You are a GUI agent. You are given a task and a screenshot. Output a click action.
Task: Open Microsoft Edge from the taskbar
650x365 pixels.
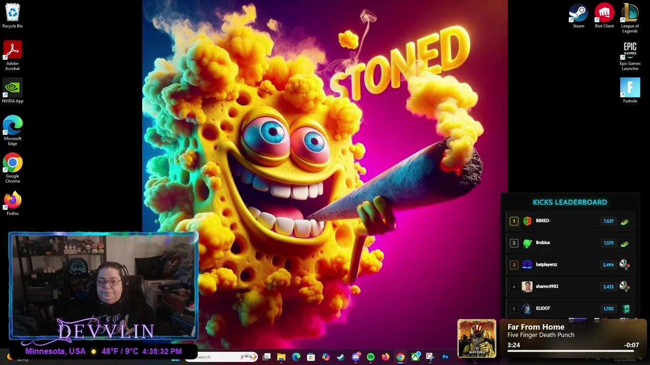[296, 357]
